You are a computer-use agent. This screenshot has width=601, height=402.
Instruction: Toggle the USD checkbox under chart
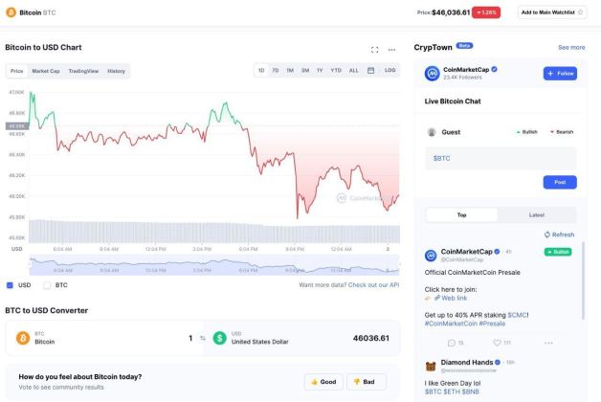tap(10, 285)
